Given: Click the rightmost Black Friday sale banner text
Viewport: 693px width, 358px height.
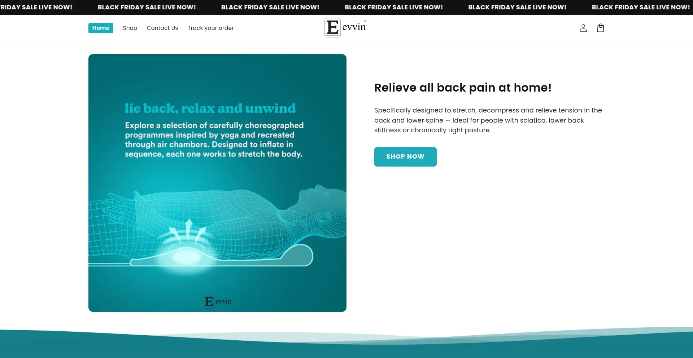Looking at the screenshot, I should pos(640,7).
